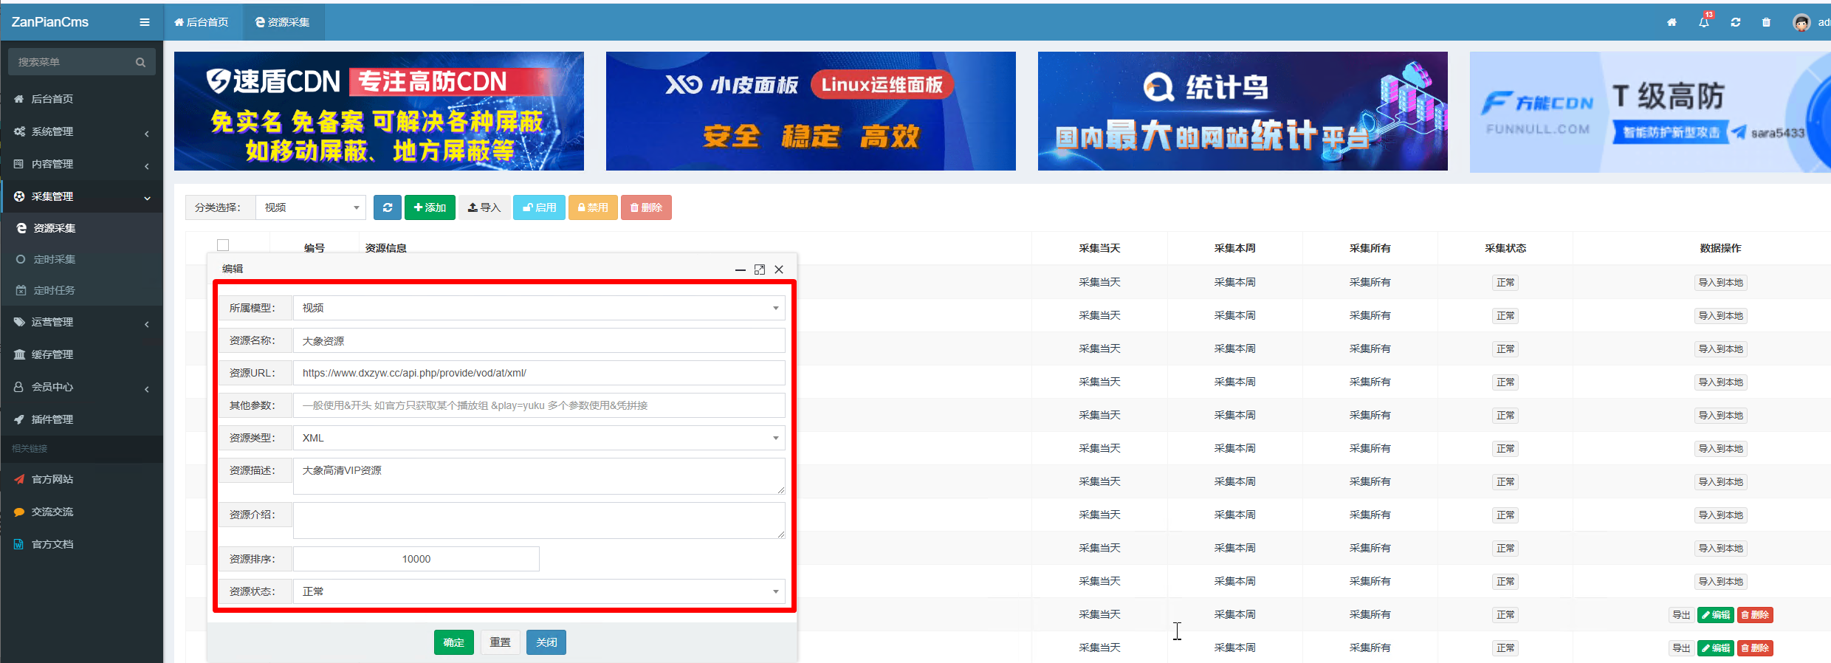Click the ZanPianCms logo title
This screenshot has height=663, width=1831.
pyautogui.click(x=50, y=22)
